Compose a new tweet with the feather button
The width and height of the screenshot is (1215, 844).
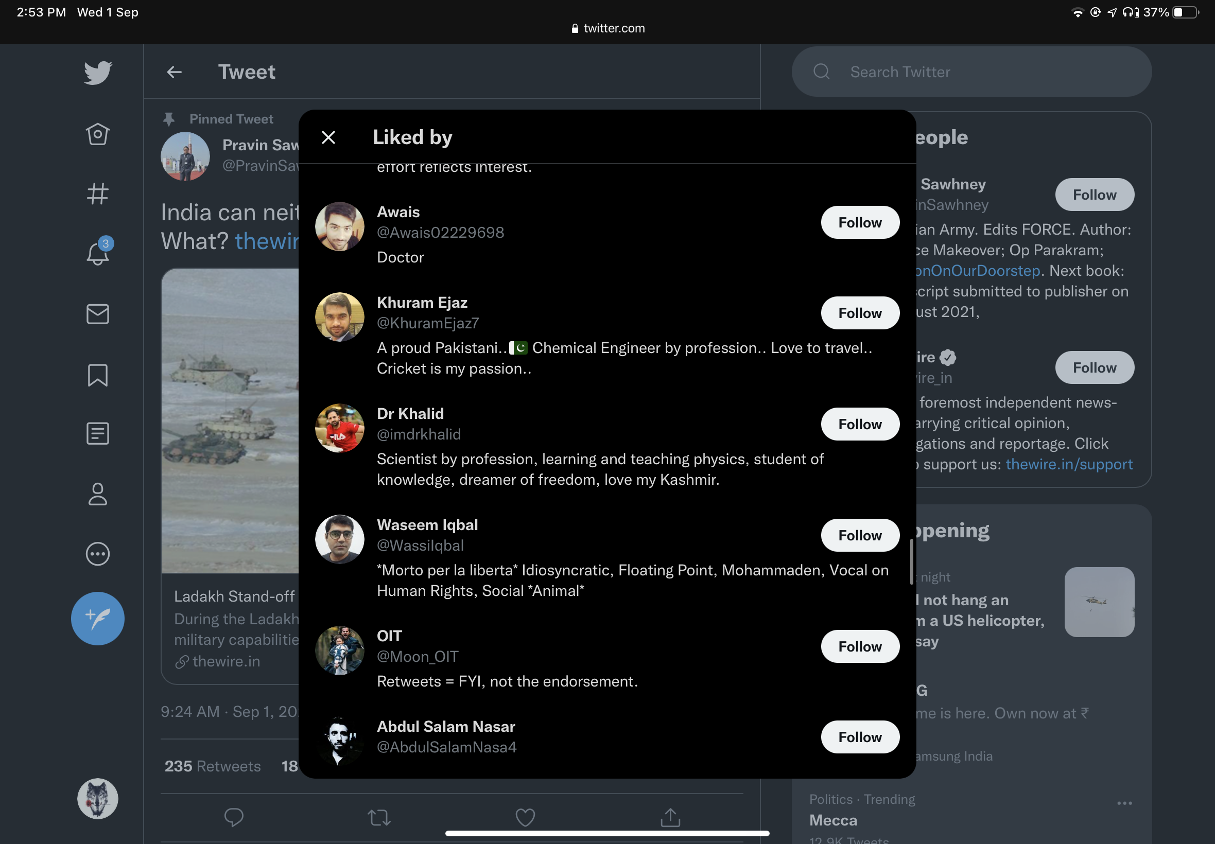point(98,618)
